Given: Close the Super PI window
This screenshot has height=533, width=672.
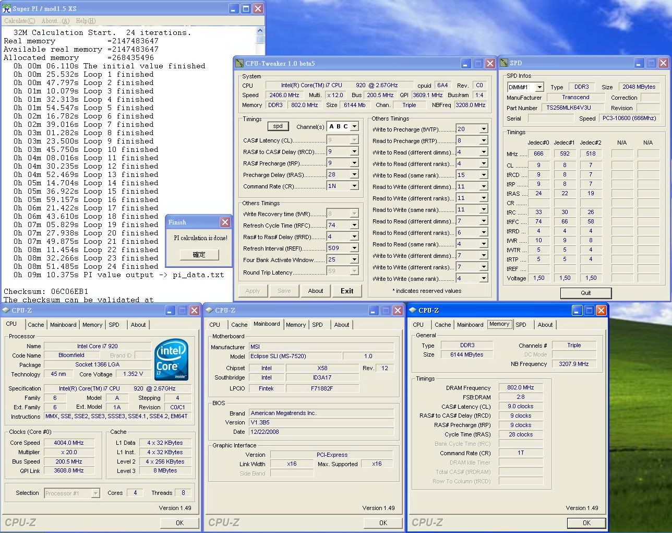Looking at the screenshot, I should 258,8.
